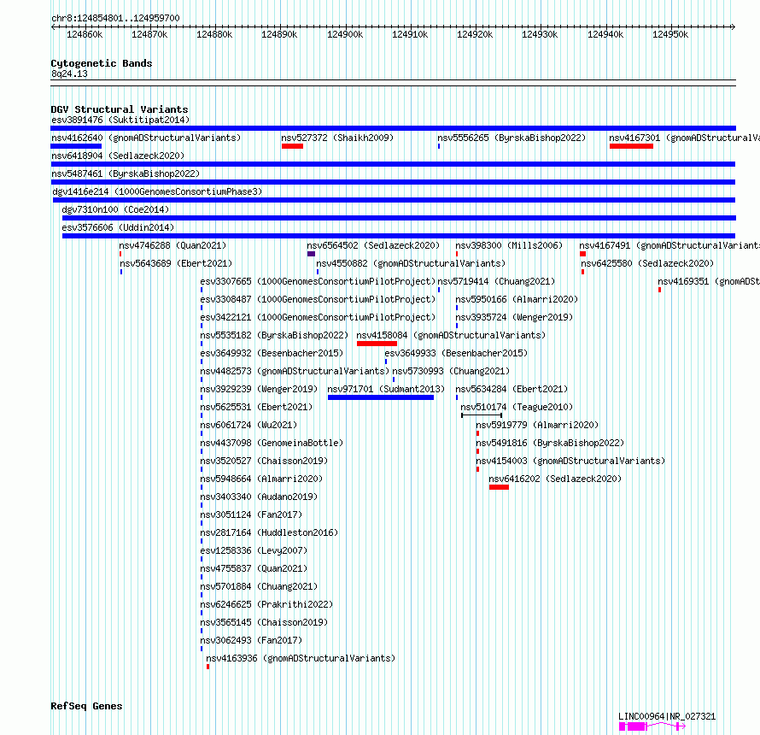Open nsv527372 (Shaikh2009) variant label
The image size is (760, 735).
coord(337,138)
